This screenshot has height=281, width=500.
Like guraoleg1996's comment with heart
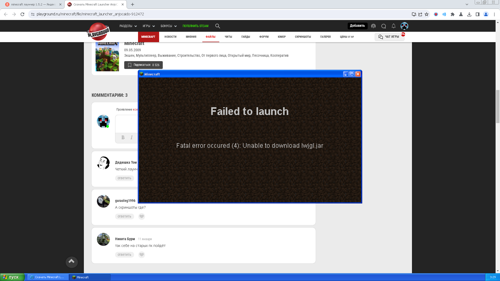141,216
